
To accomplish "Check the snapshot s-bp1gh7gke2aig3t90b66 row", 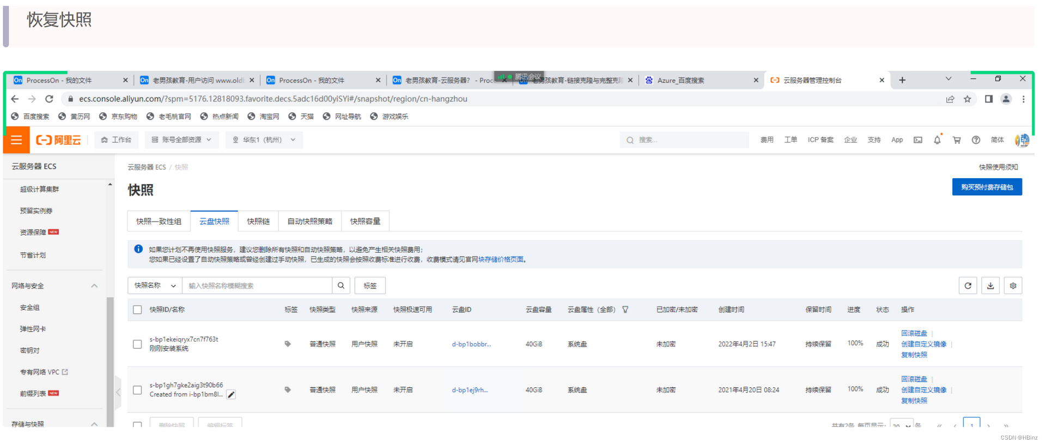I will (137, 389).
